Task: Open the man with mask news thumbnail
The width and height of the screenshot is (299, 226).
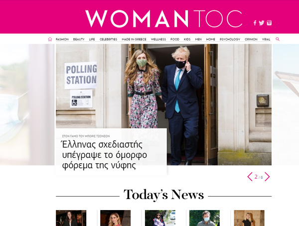Action: (x=204, y=218)
